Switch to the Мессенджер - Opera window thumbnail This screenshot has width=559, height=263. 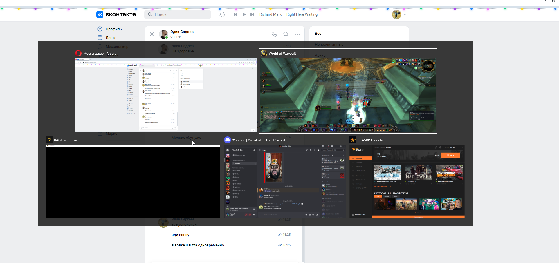(x=166, y=95)
